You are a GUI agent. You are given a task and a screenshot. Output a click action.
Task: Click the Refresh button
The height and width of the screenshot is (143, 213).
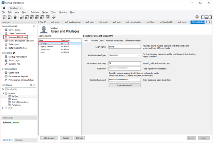[79, 138]
